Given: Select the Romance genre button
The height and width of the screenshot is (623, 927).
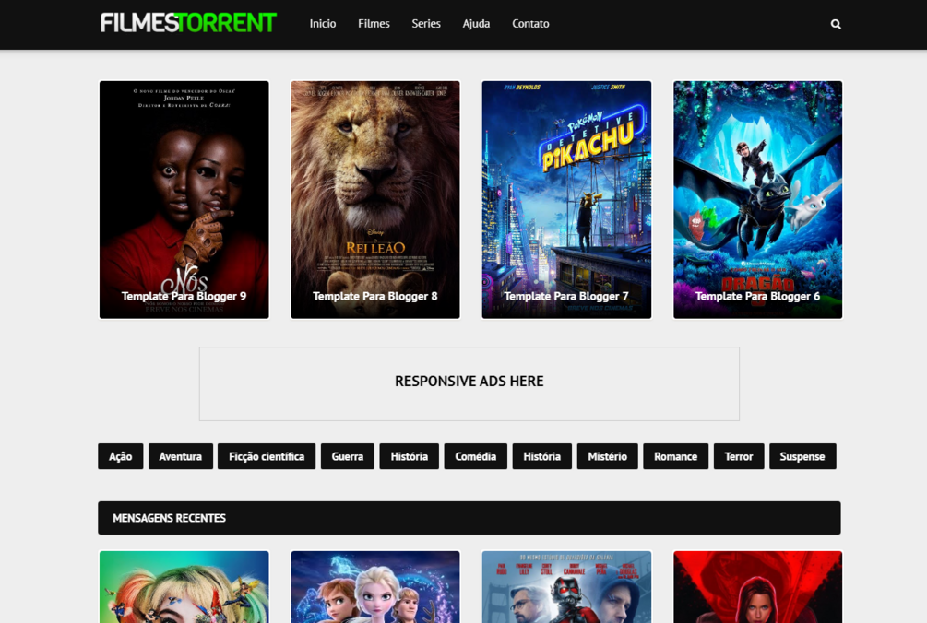Looking at the screenshot, I should [676, 456].
